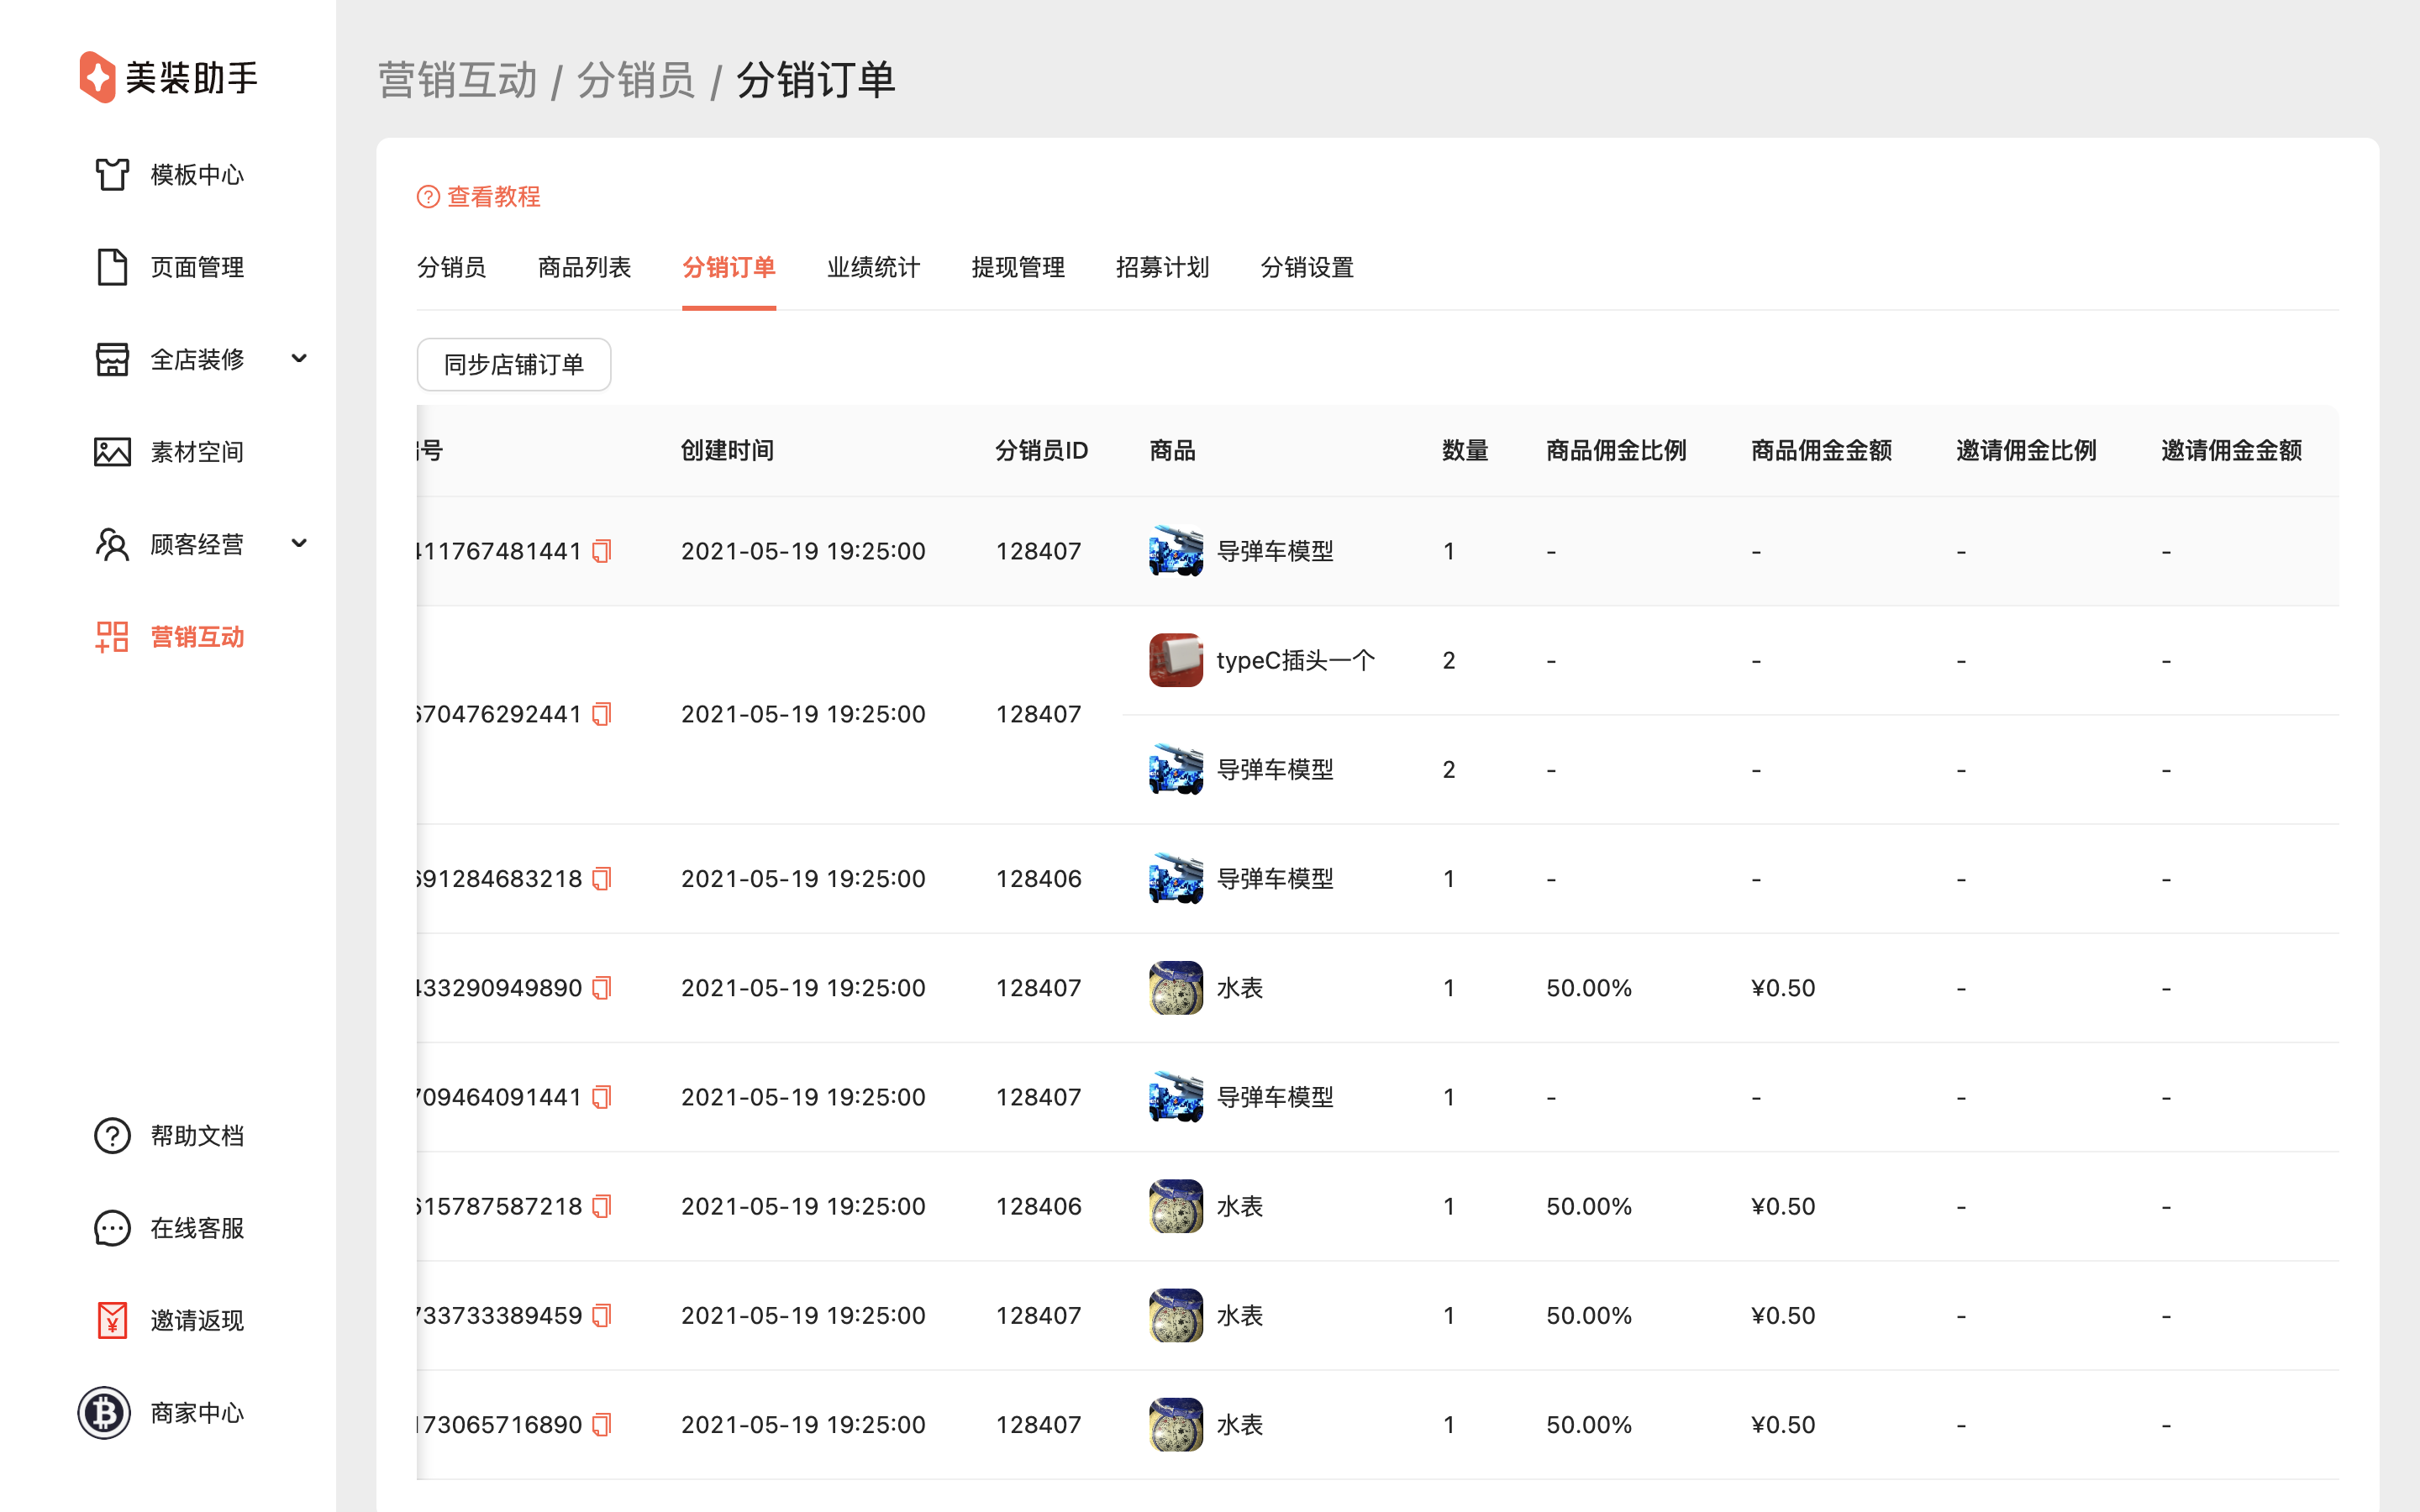Click the typeC插头一个 product thumbnail
The height and width of the screenshot is (1512, 2420).
[x=1175, y=660]
